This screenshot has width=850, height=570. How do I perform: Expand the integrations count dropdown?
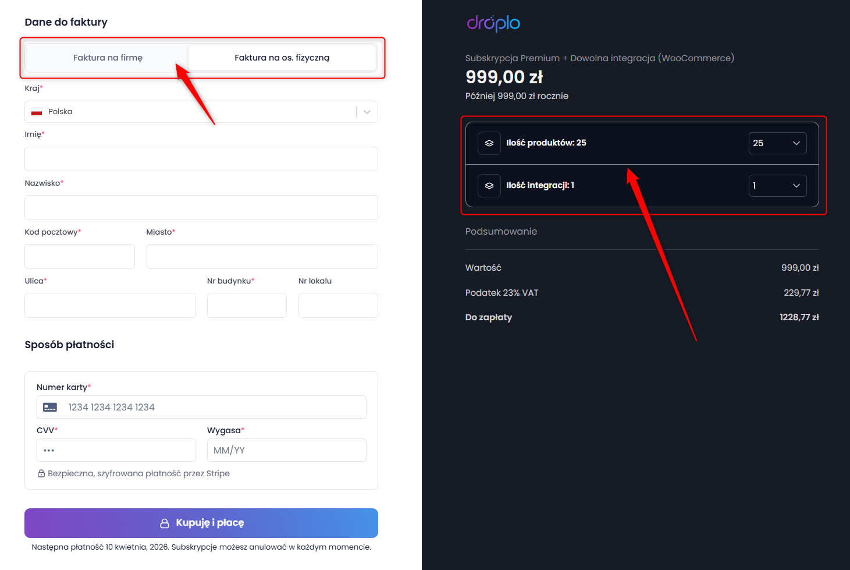tap(777, 186)
